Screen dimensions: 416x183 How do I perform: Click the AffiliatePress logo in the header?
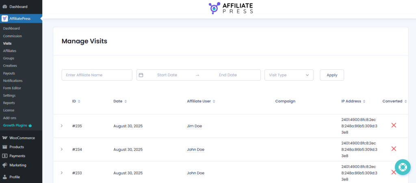[230, 9]
